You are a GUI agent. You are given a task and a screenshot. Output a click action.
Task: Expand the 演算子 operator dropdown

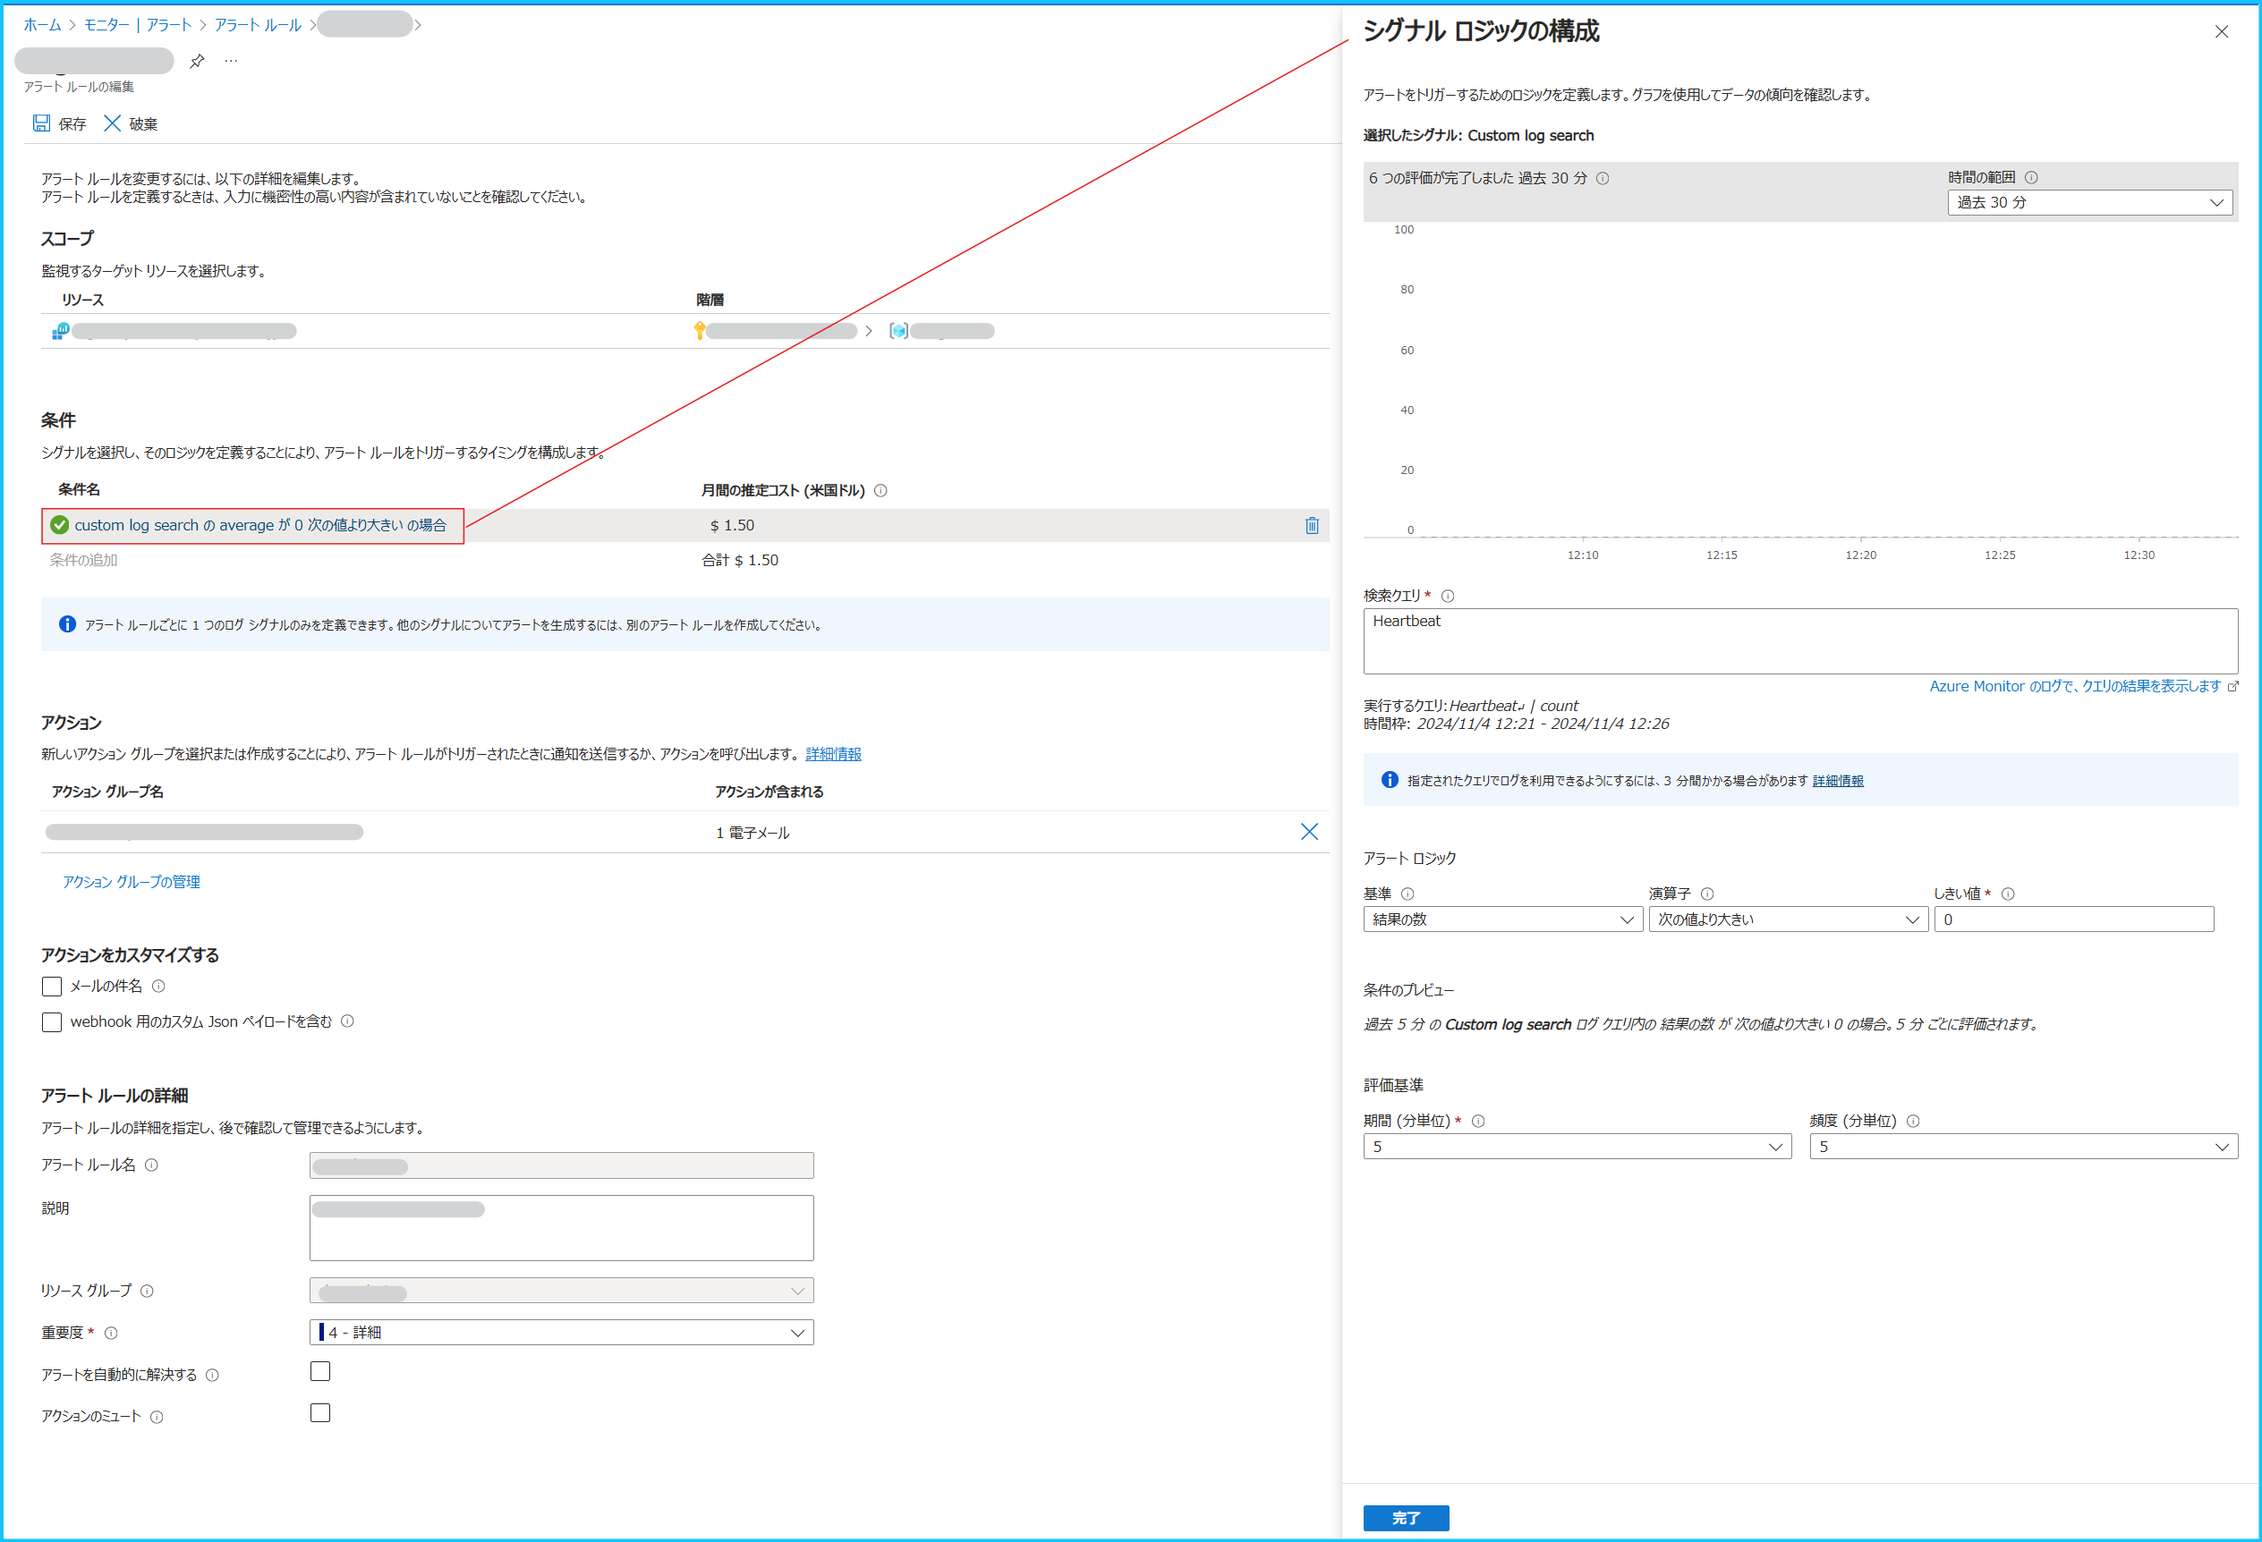coord(1787,919)
